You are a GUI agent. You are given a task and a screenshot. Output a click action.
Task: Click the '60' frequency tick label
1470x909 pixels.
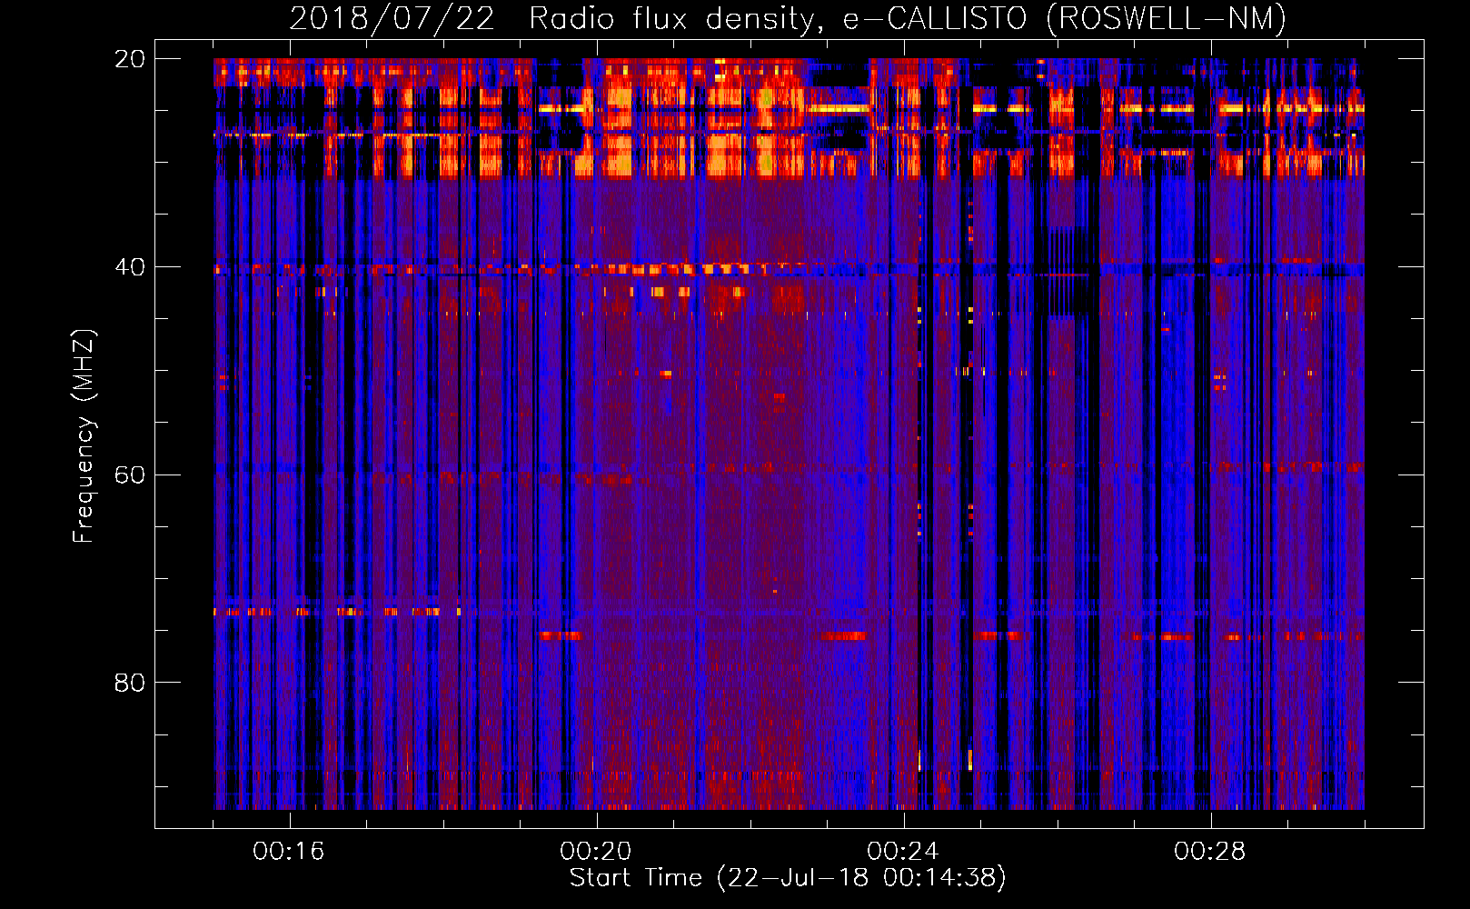coord(130,475)
